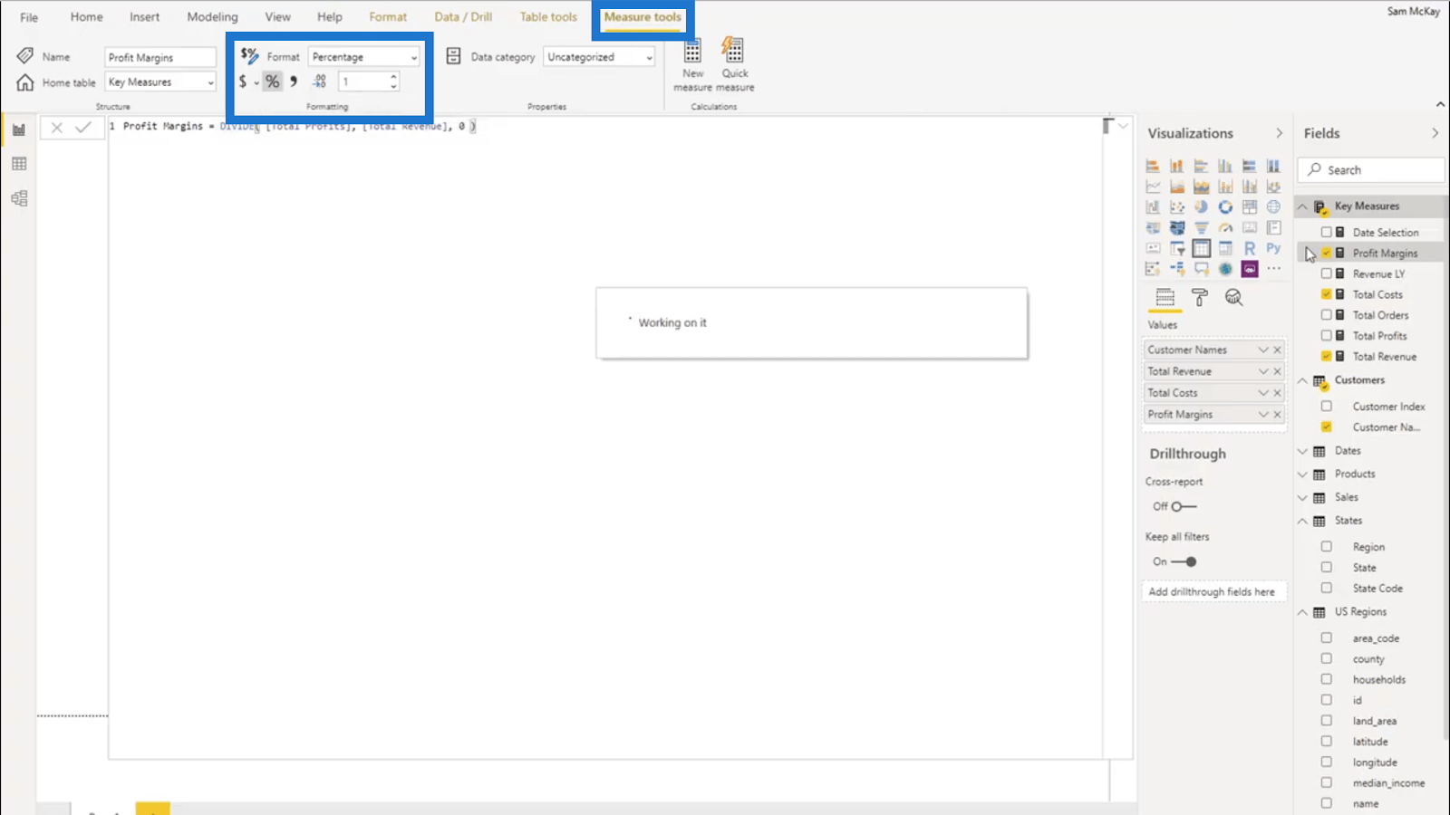
Task: Commit the formula with checkmark icon
Action: (82, 128)
